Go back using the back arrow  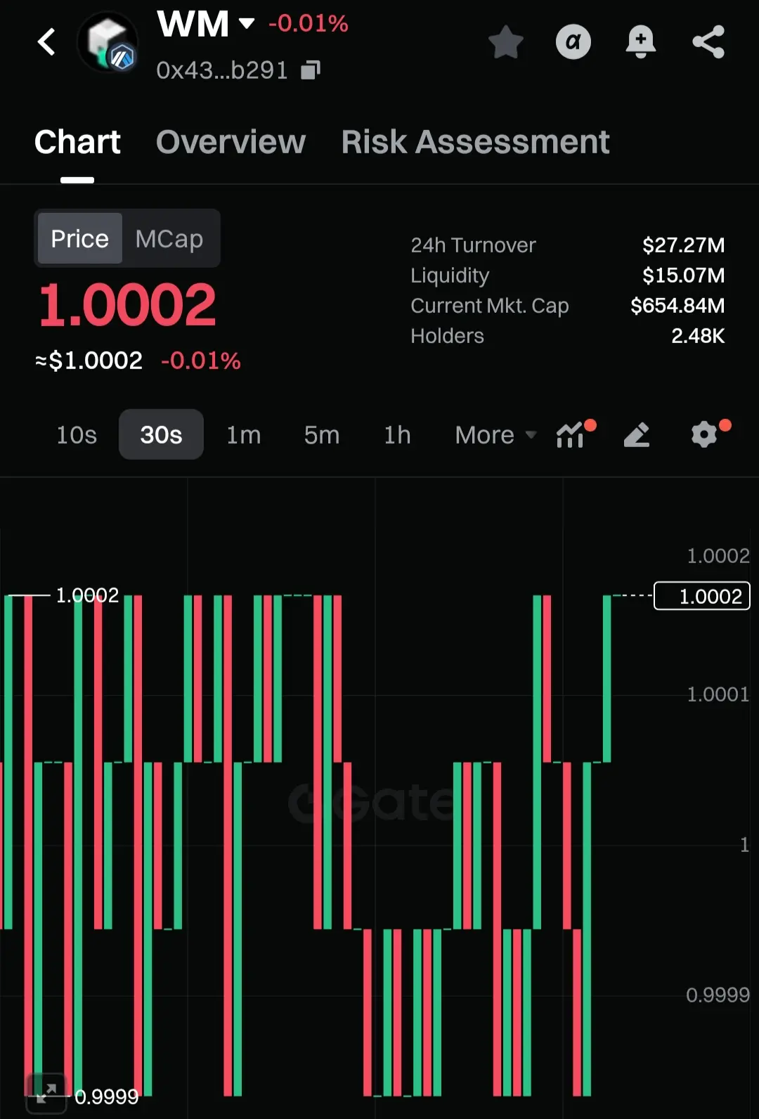tap(46, 42)
